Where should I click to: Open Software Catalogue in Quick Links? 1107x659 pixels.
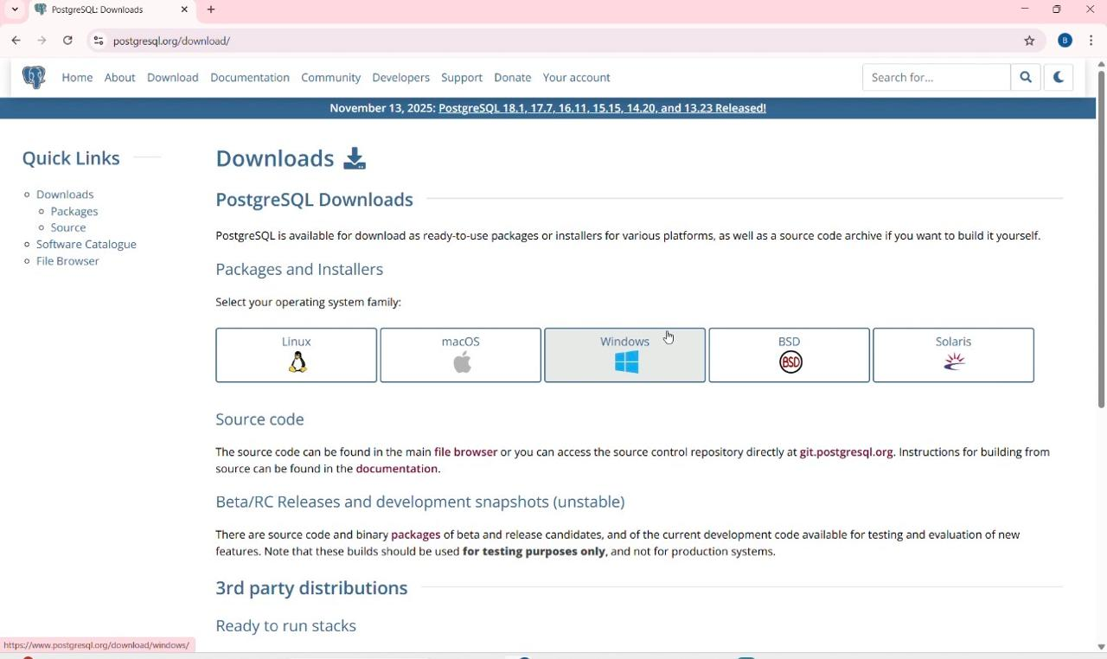[x=86, y=244]
